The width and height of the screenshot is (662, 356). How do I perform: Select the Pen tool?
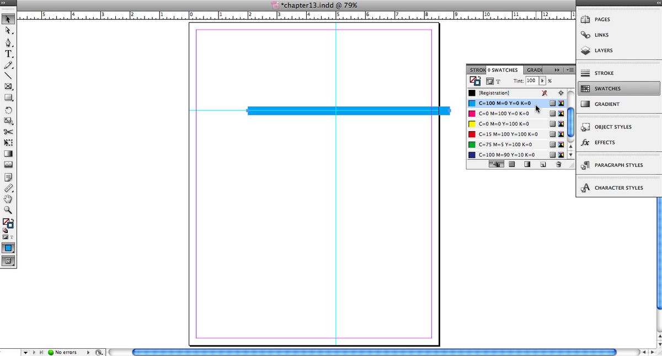(8, 42)
